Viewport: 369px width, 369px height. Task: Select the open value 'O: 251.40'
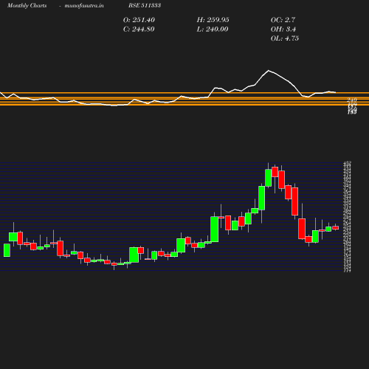pyautogui.click(x=139, y=20)
